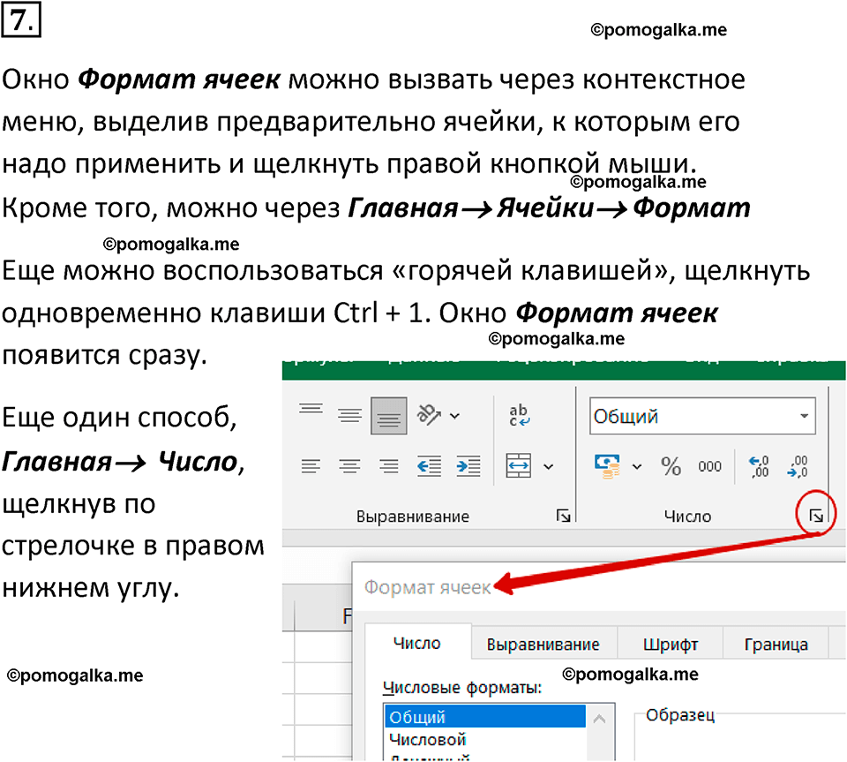Open number format combo box Общий
Viewport: 847px width, 762px height.
tap(703, 416)
